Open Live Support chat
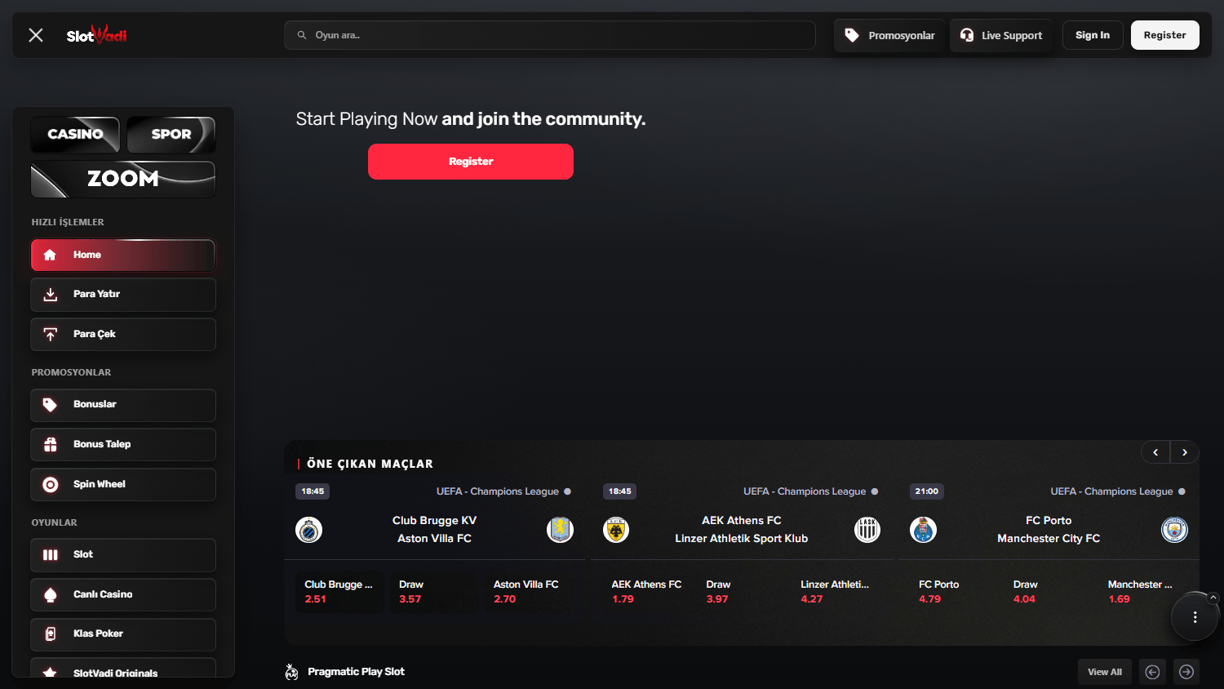 pos(1001,35)
